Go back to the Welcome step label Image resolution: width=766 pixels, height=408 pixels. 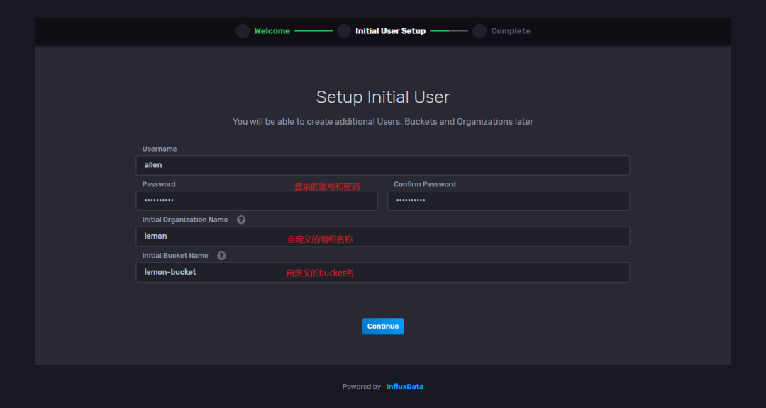tap(272, 31)
